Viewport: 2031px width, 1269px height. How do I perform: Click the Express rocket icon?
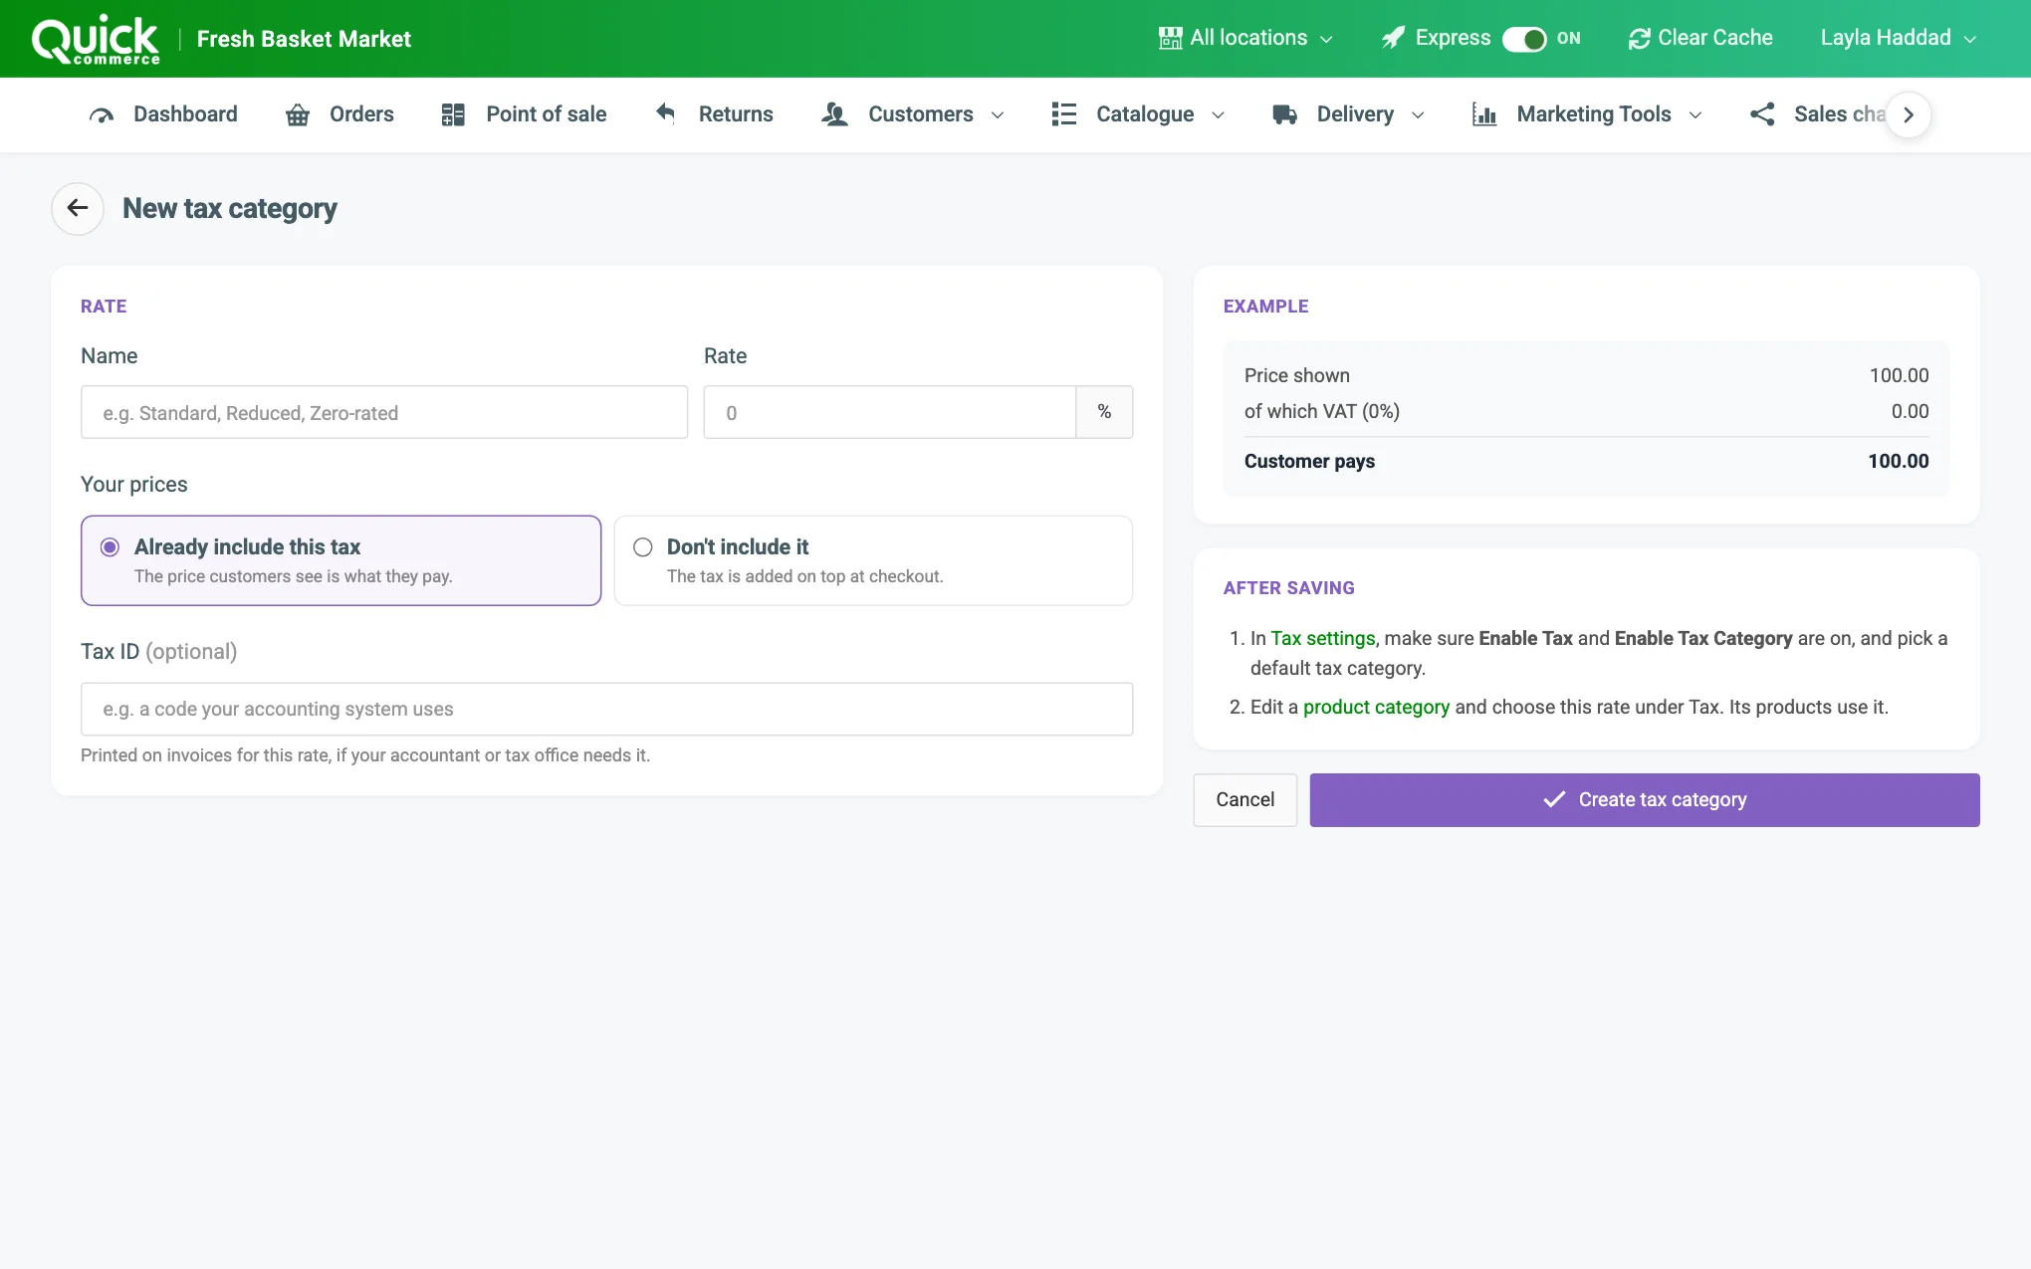coord(1393,38)
